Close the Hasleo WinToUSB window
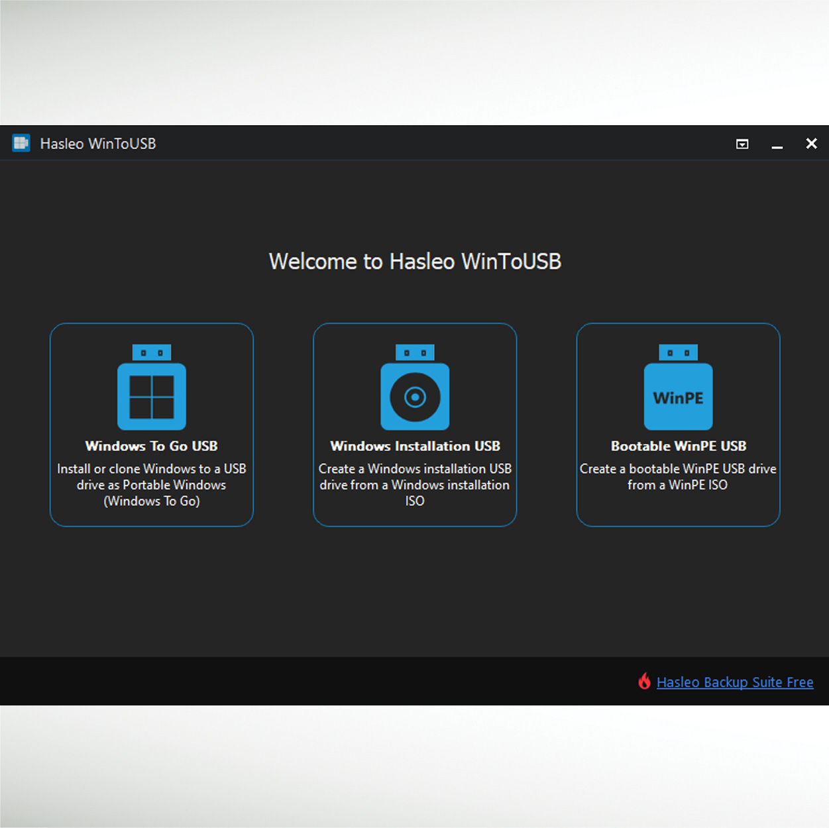The image size is (829, 828). (811, 144)
